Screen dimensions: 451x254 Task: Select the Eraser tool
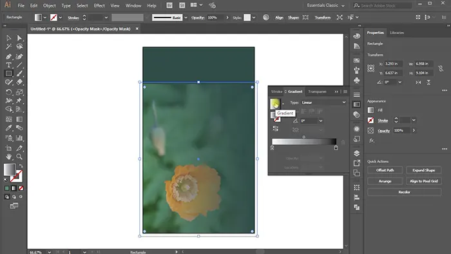coord(19,83)
